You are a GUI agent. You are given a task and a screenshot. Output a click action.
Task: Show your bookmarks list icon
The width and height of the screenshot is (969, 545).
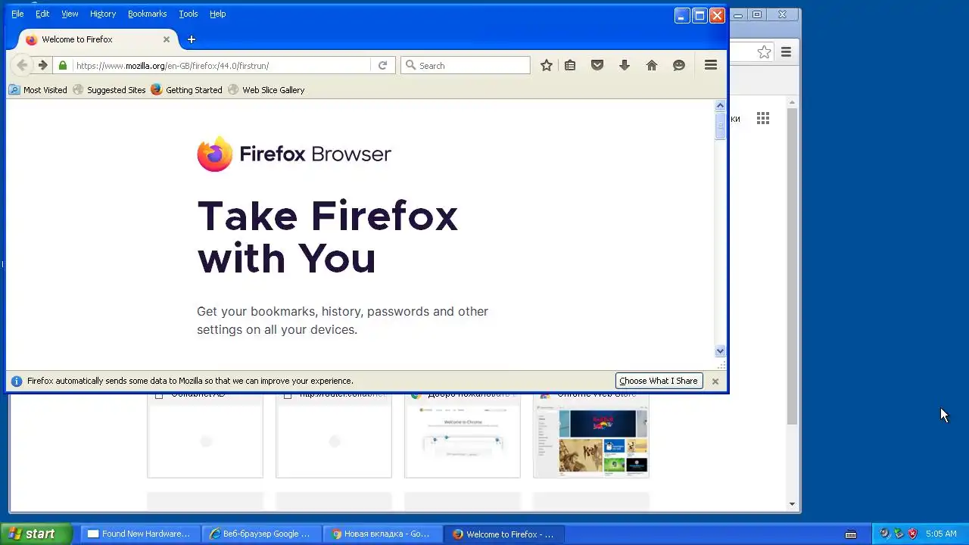[570, 66]
